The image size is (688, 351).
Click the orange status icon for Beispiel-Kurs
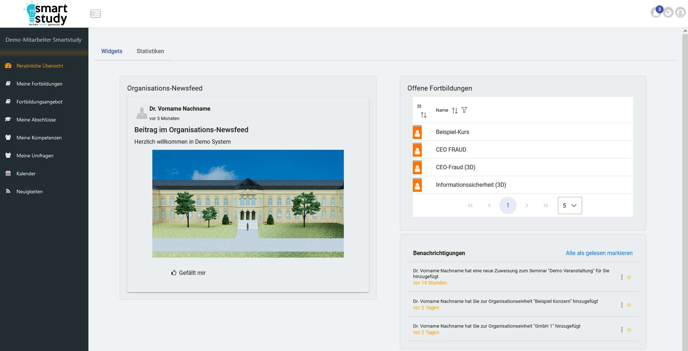[x=417, y=132]
